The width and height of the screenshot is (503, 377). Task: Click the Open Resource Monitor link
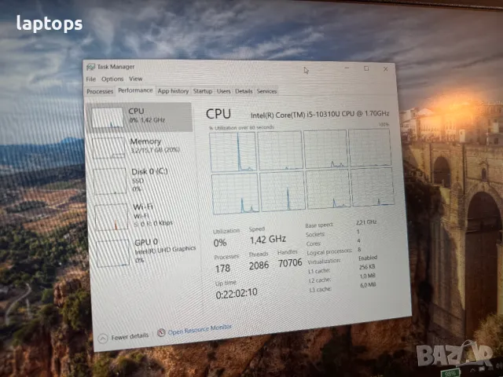pos(200,332)
